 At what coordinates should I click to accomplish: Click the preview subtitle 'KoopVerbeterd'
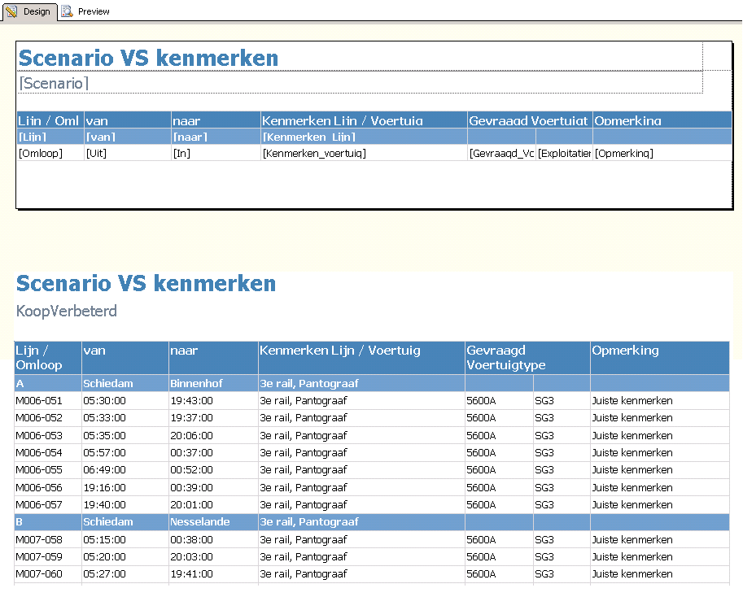(67, 311)
